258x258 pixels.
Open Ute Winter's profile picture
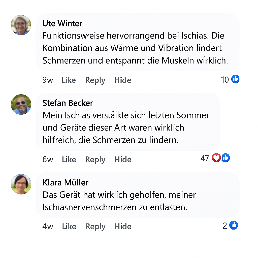click(21, 25)
